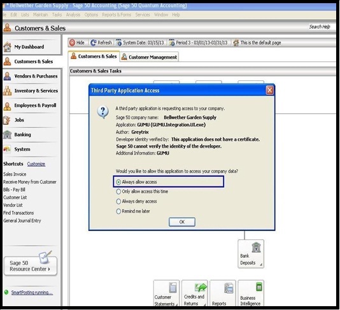Click default page house icon

[x=236, y=43]
